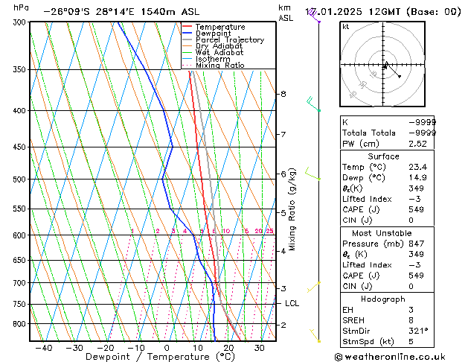
Task: Click the Totals Totals label
Action: [x=368, y=133]
